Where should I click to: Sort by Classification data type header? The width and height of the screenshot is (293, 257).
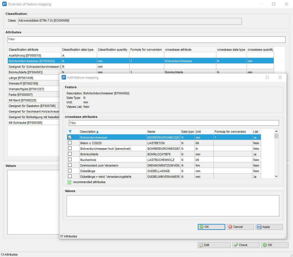(79, 50)
